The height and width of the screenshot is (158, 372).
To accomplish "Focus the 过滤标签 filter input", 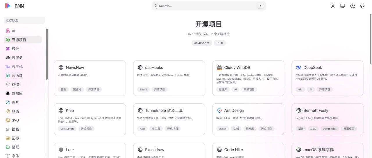I will tap(24, 20).
